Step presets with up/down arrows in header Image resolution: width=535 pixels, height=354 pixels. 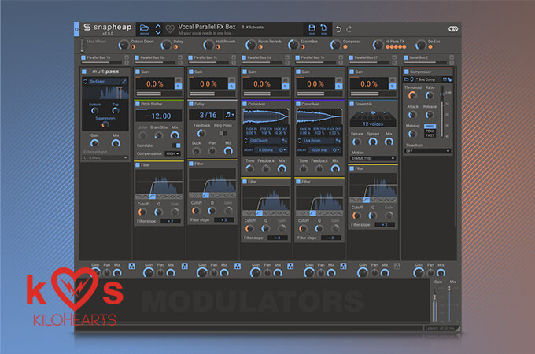coord(158,29)
